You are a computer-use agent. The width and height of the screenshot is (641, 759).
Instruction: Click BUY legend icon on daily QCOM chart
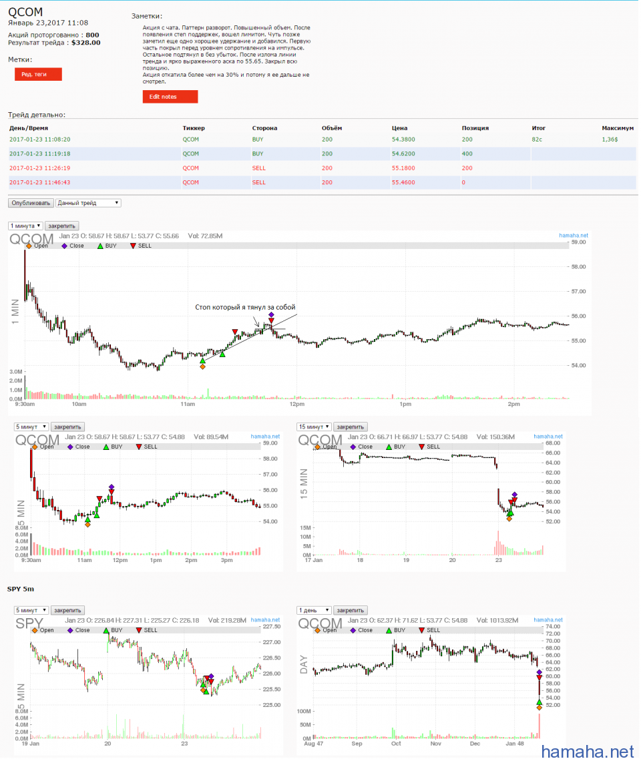(x=389, y=630)
